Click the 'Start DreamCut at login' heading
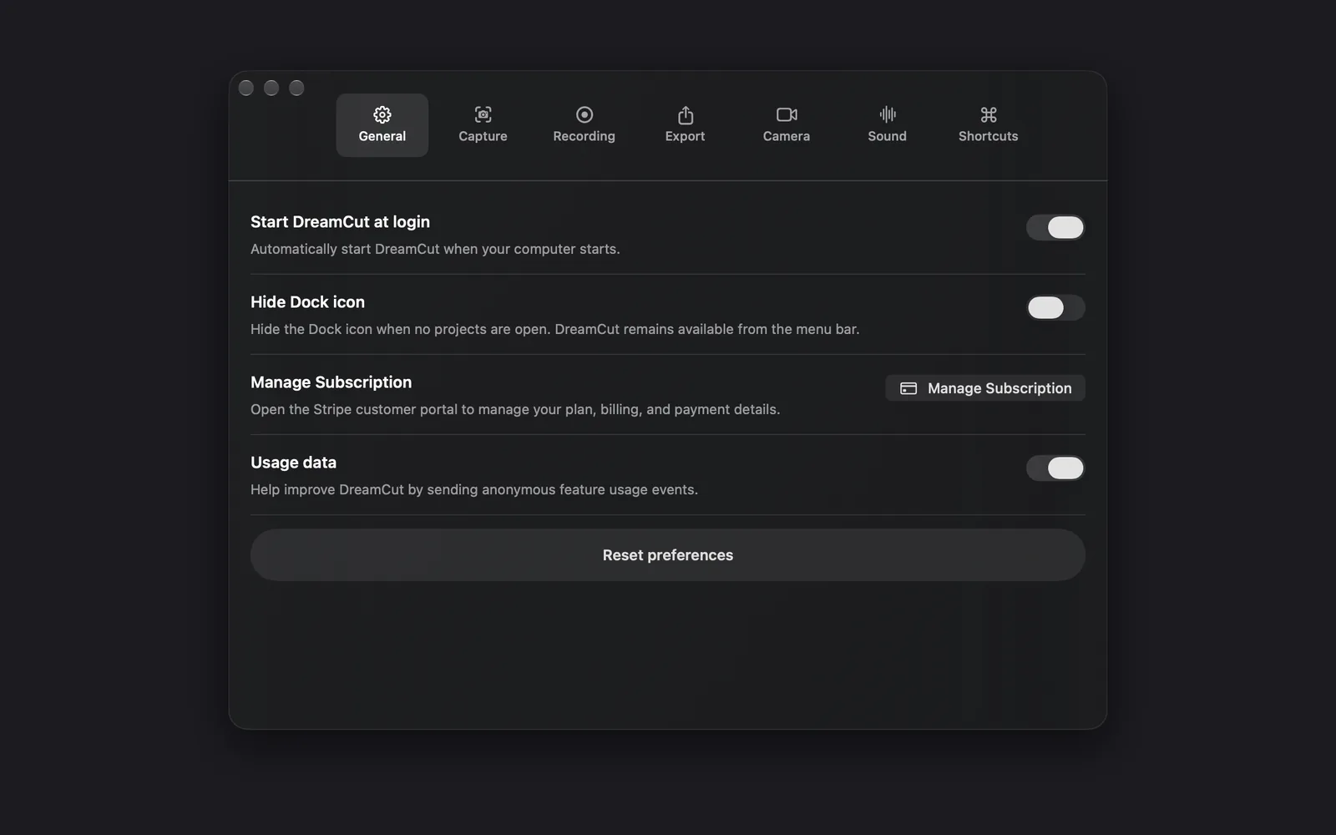The image size is (1336, 835). click(x=340, y=222)
